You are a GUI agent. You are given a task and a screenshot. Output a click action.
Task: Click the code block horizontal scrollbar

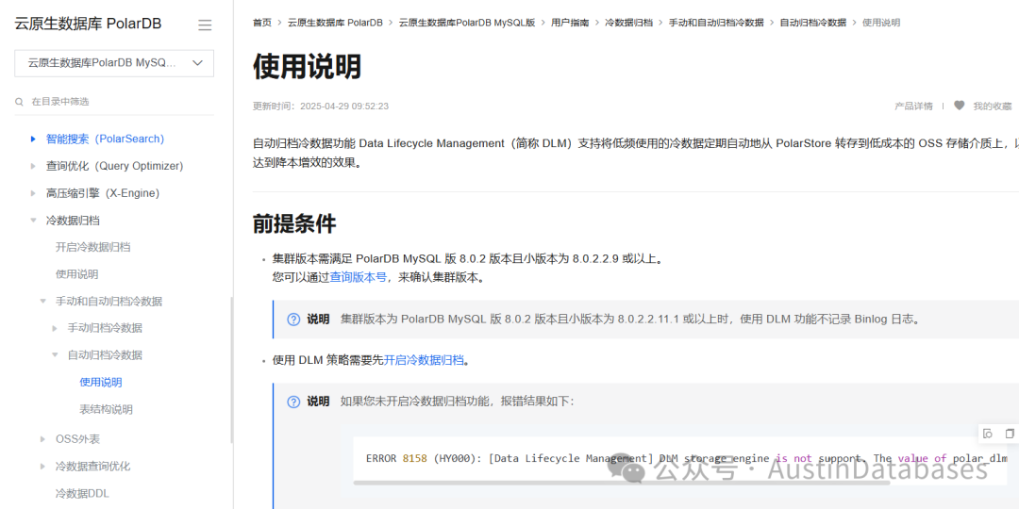tap(622, 483)
